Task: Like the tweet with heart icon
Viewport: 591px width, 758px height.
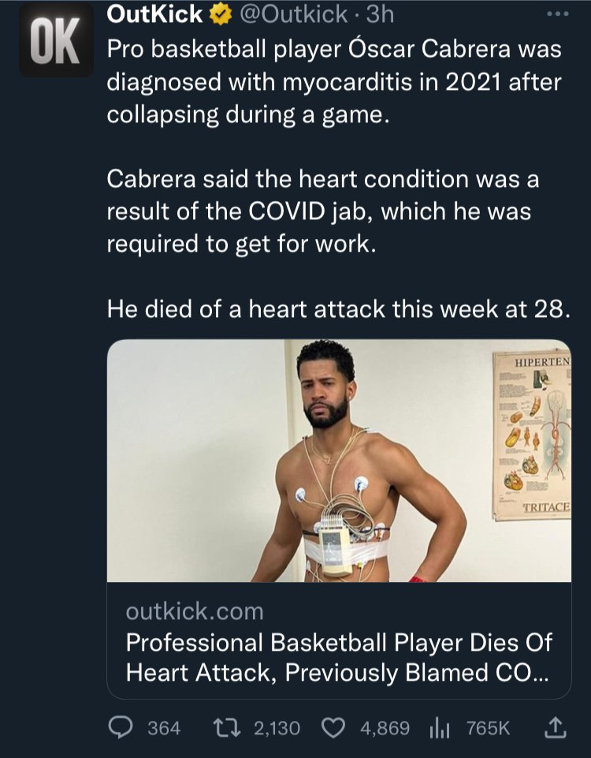Action: click(333, 728)
